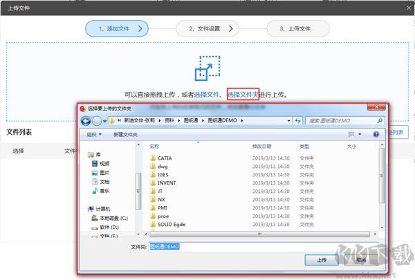
Task: Click the change view icon
Action: click(x=351, y=134)
